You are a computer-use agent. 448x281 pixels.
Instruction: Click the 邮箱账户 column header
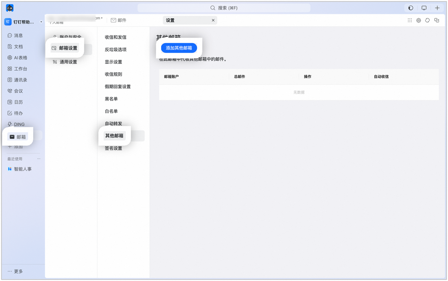click(172, 76)
